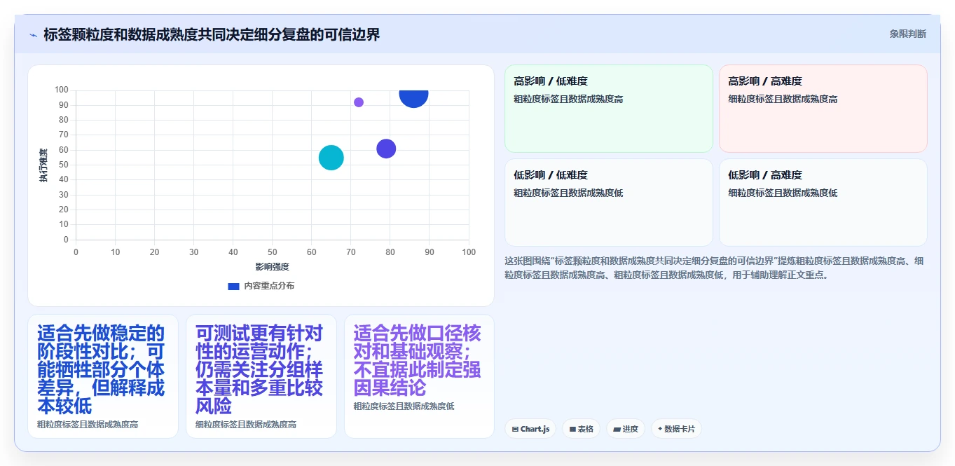955x466 pixels.
Task: Click the 执行难度 y-axis title
Action: click(43, 165)
